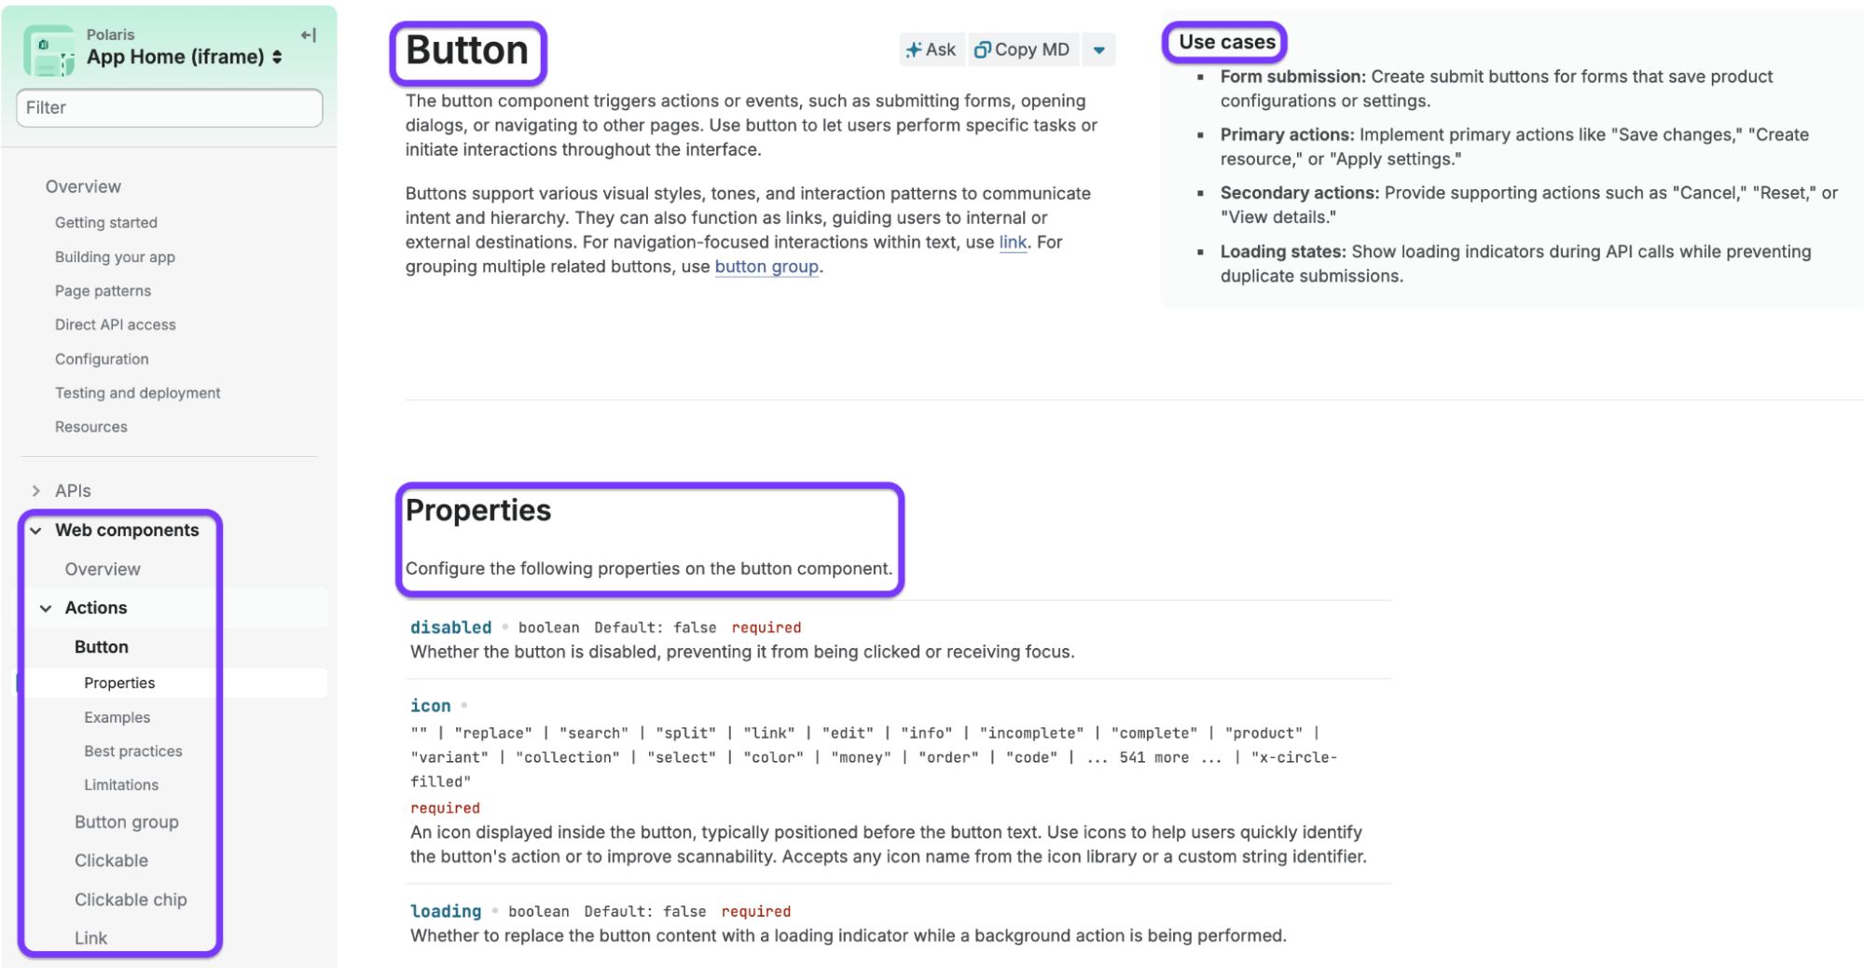The image size is (1864, 968).
Task: Click the Polaris app logo icon
Action: pyautogui.click(x=49, y=50)
